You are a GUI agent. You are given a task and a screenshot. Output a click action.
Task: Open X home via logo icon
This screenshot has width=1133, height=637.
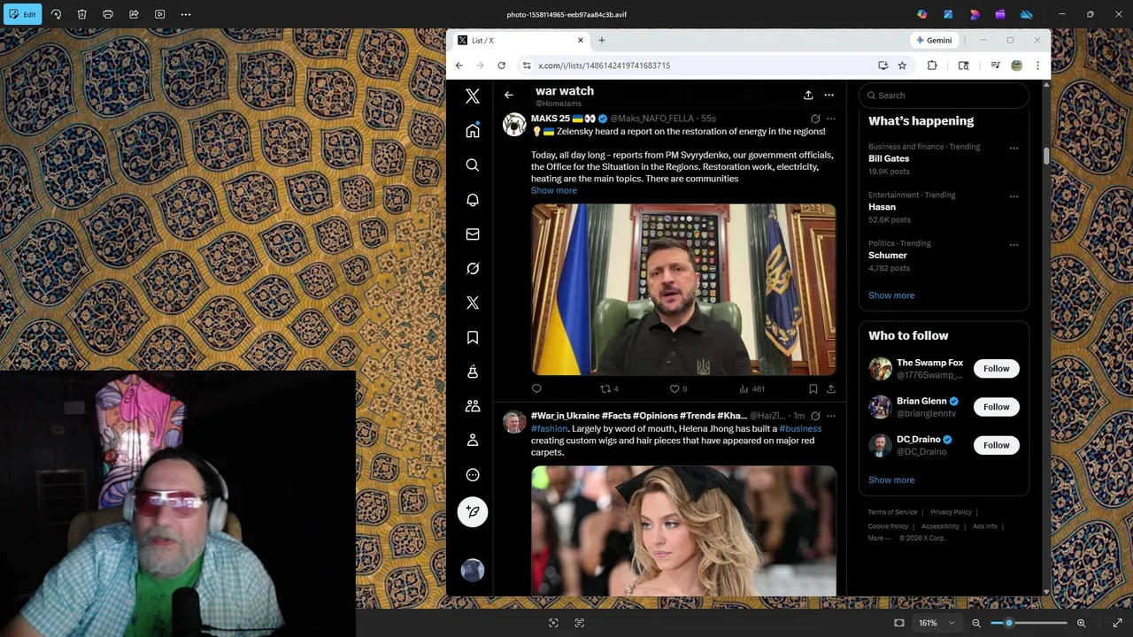tap(473, 96)
